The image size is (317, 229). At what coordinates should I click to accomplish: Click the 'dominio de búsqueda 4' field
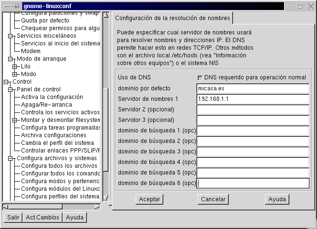[x=253, y=162]
